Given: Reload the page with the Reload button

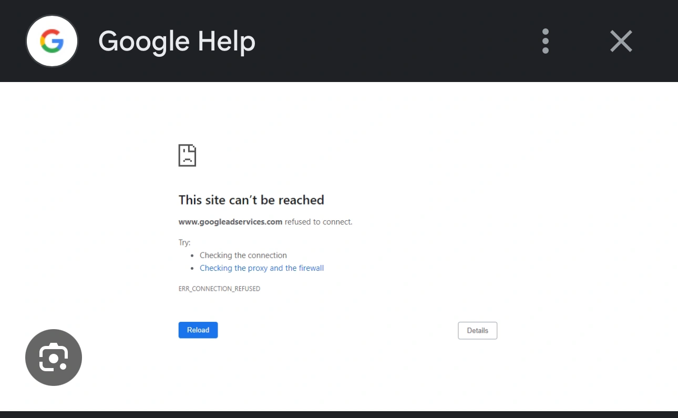Looking at the screenshot, I should click(x=198, y=330).
